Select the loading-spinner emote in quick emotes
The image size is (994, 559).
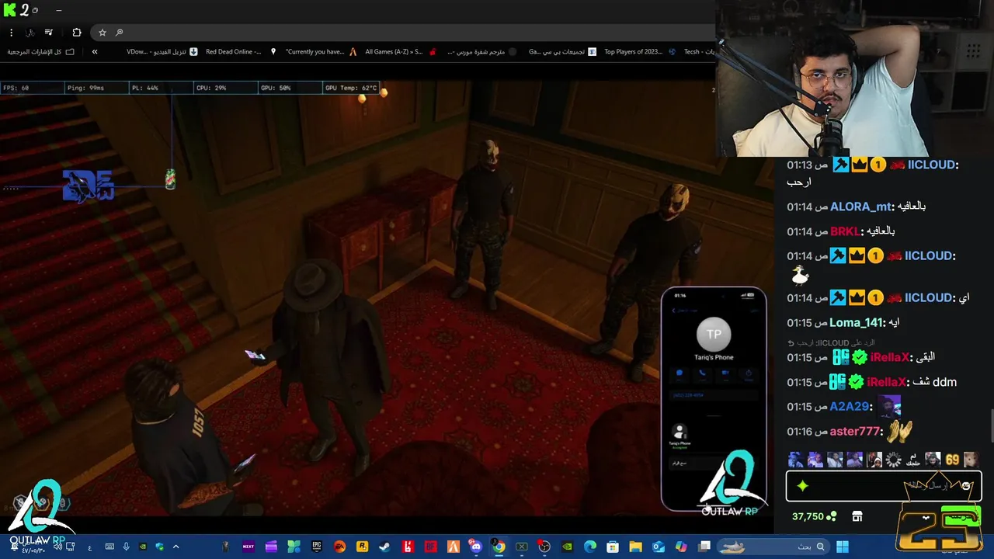point(894,460)
